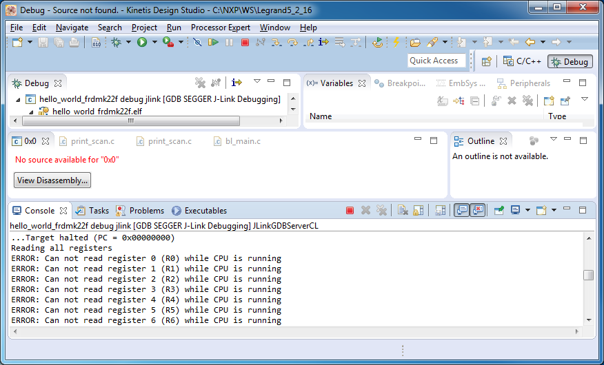Image resolution: width=604 pixels, height=365 pixels.
Task: Click the New file toolbar icon
Action: click(18, 42)
